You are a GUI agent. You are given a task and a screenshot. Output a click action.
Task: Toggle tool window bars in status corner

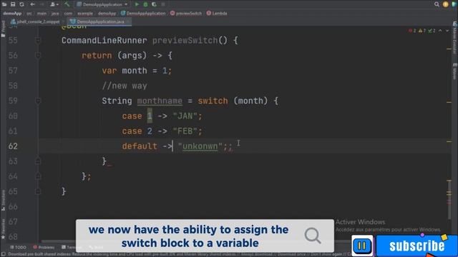coord(3,254)
